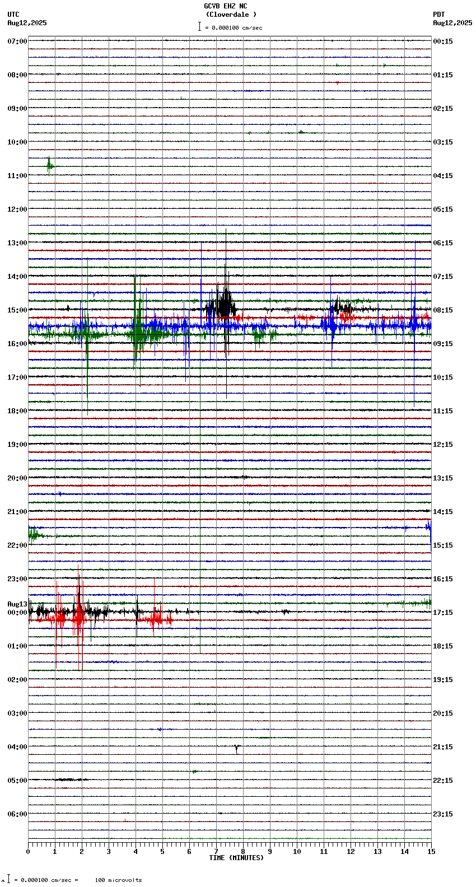Click the UTC timezone label

[x=13, y=15]
